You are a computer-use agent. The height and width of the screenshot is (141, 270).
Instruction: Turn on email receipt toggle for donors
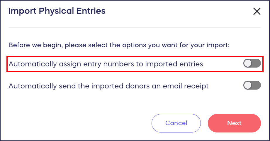click(x=252, y=85)
